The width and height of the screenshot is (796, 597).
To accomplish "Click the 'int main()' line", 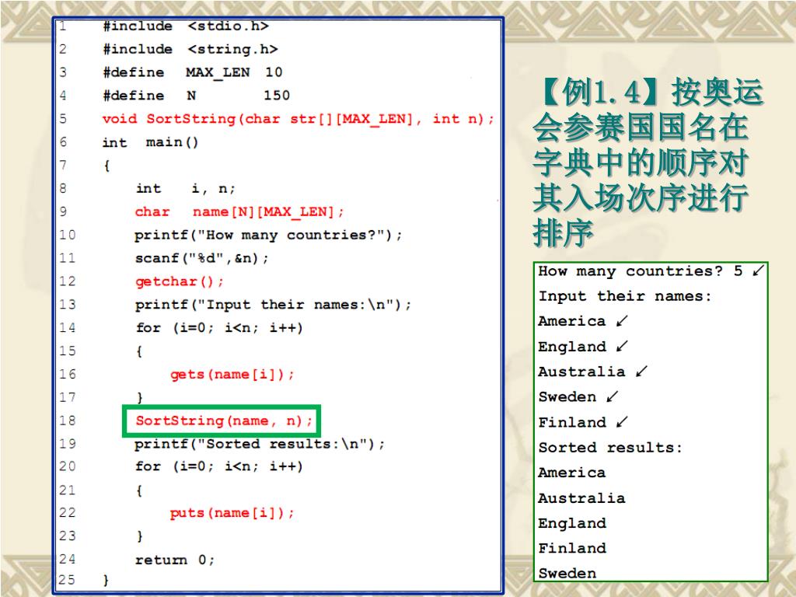I will pyautogui.click(x=150, y=143).
